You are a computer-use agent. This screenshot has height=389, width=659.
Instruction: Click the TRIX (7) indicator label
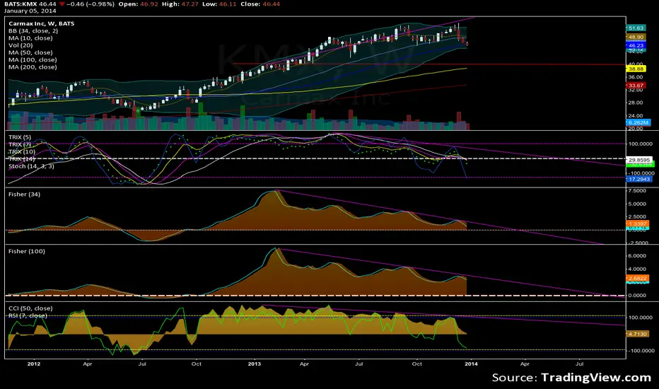click(20, 144)
